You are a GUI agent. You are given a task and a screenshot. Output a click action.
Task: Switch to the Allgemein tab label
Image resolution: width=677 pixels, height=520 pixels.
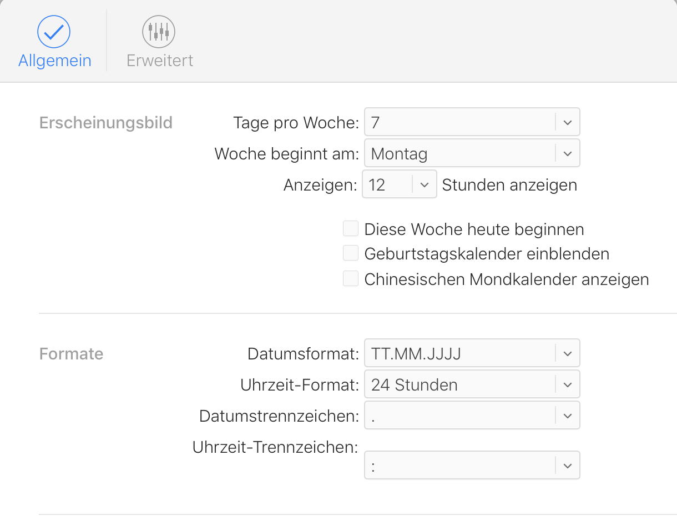click(x=54, y=61)
